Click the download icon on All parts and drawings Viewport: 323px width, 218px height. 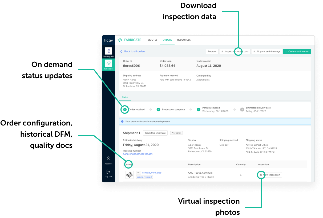(x=255, y=51)
